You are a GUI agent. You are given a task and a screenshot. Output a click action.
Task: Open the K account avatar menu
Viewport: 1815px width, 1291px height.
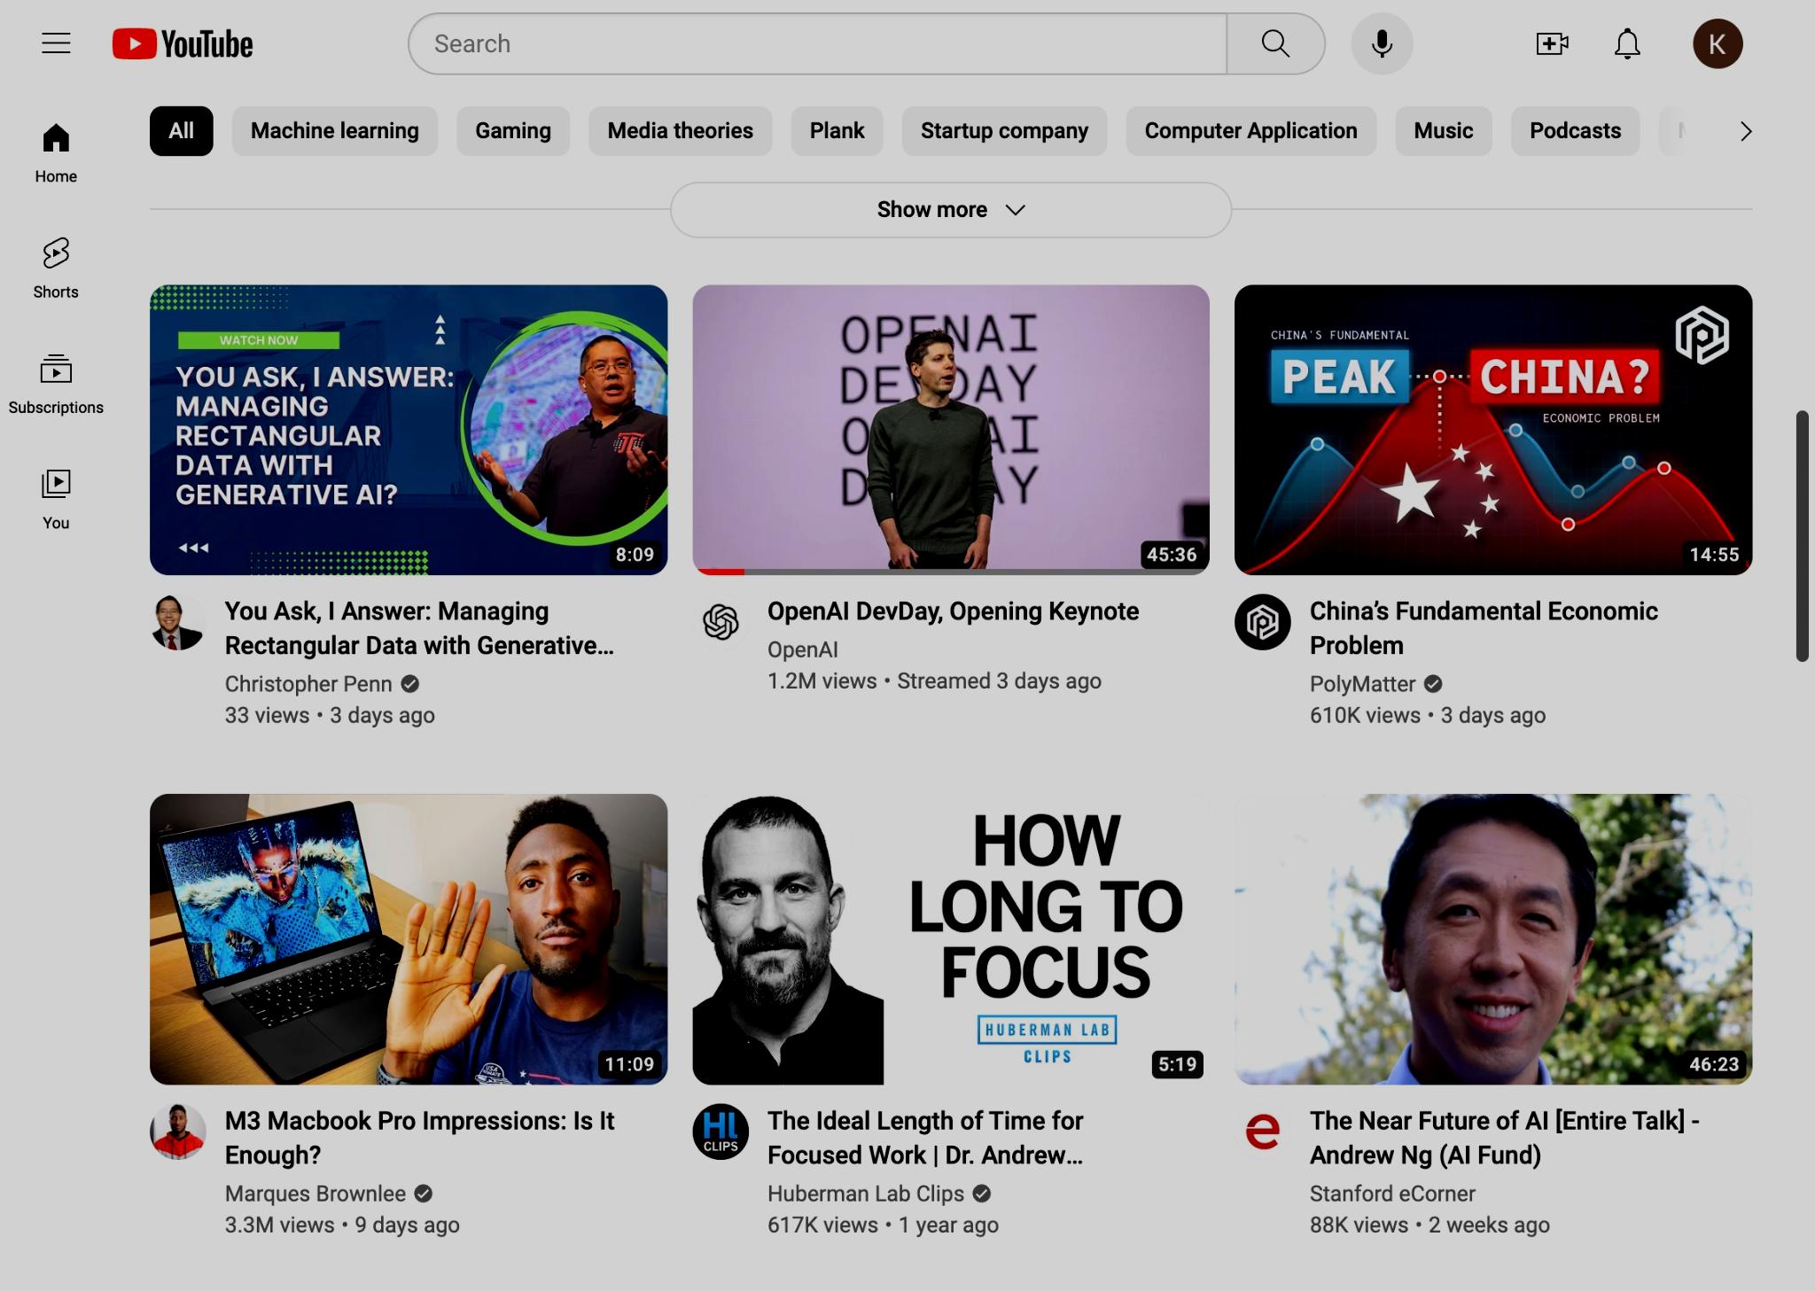tap(1718, 43)
